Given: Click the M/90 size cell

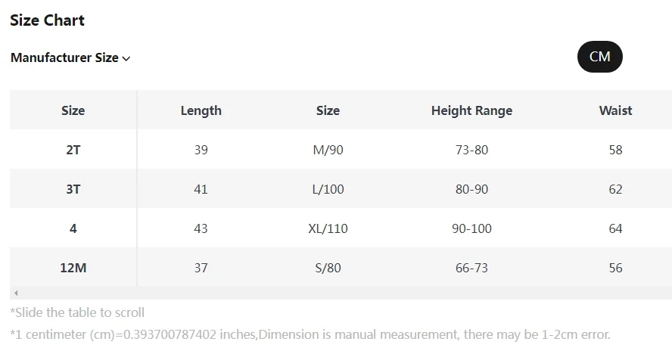Looking at the screenshot, I should (328, 150).
